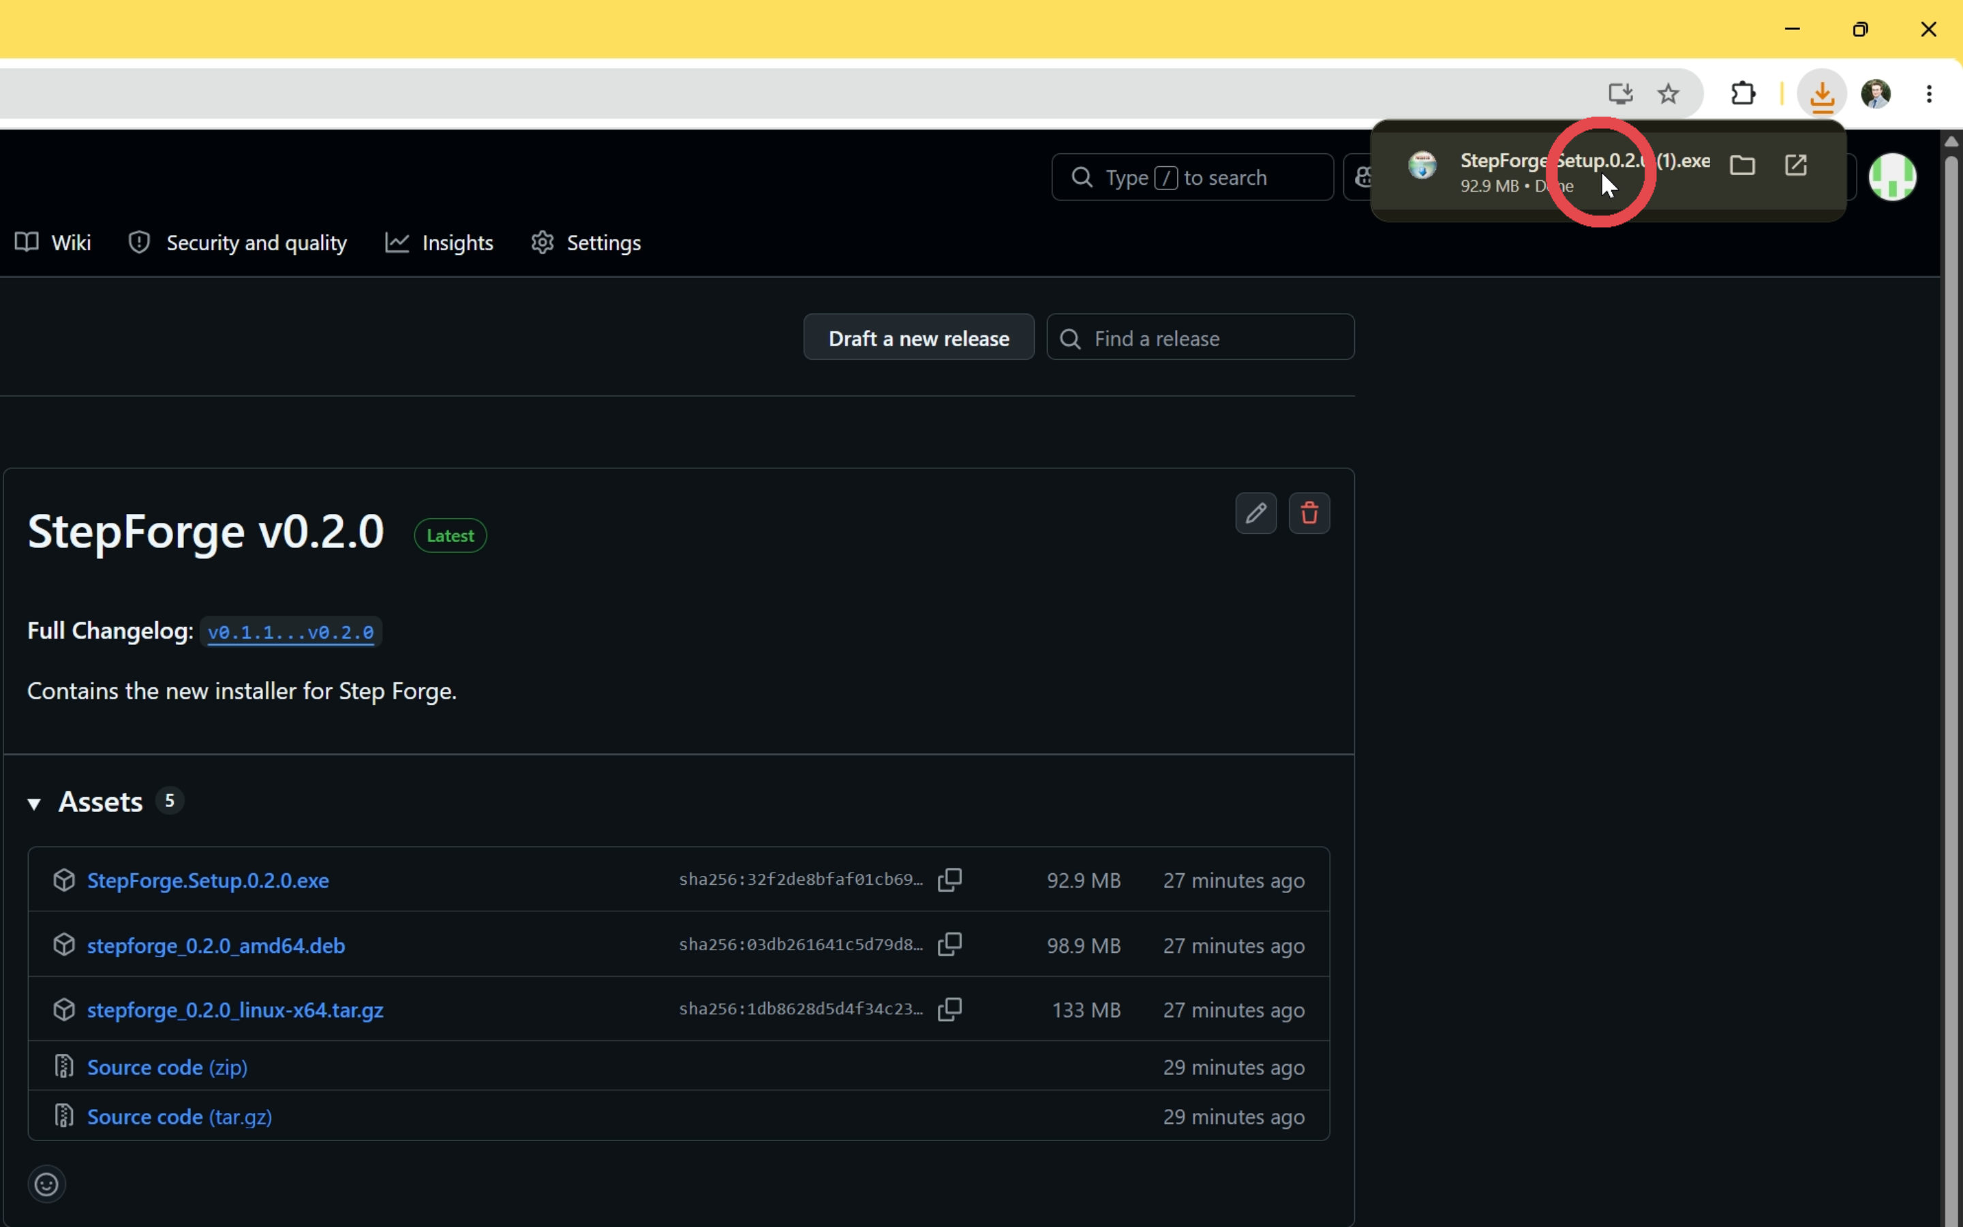Click Draft a new release button

coord(918,337)
